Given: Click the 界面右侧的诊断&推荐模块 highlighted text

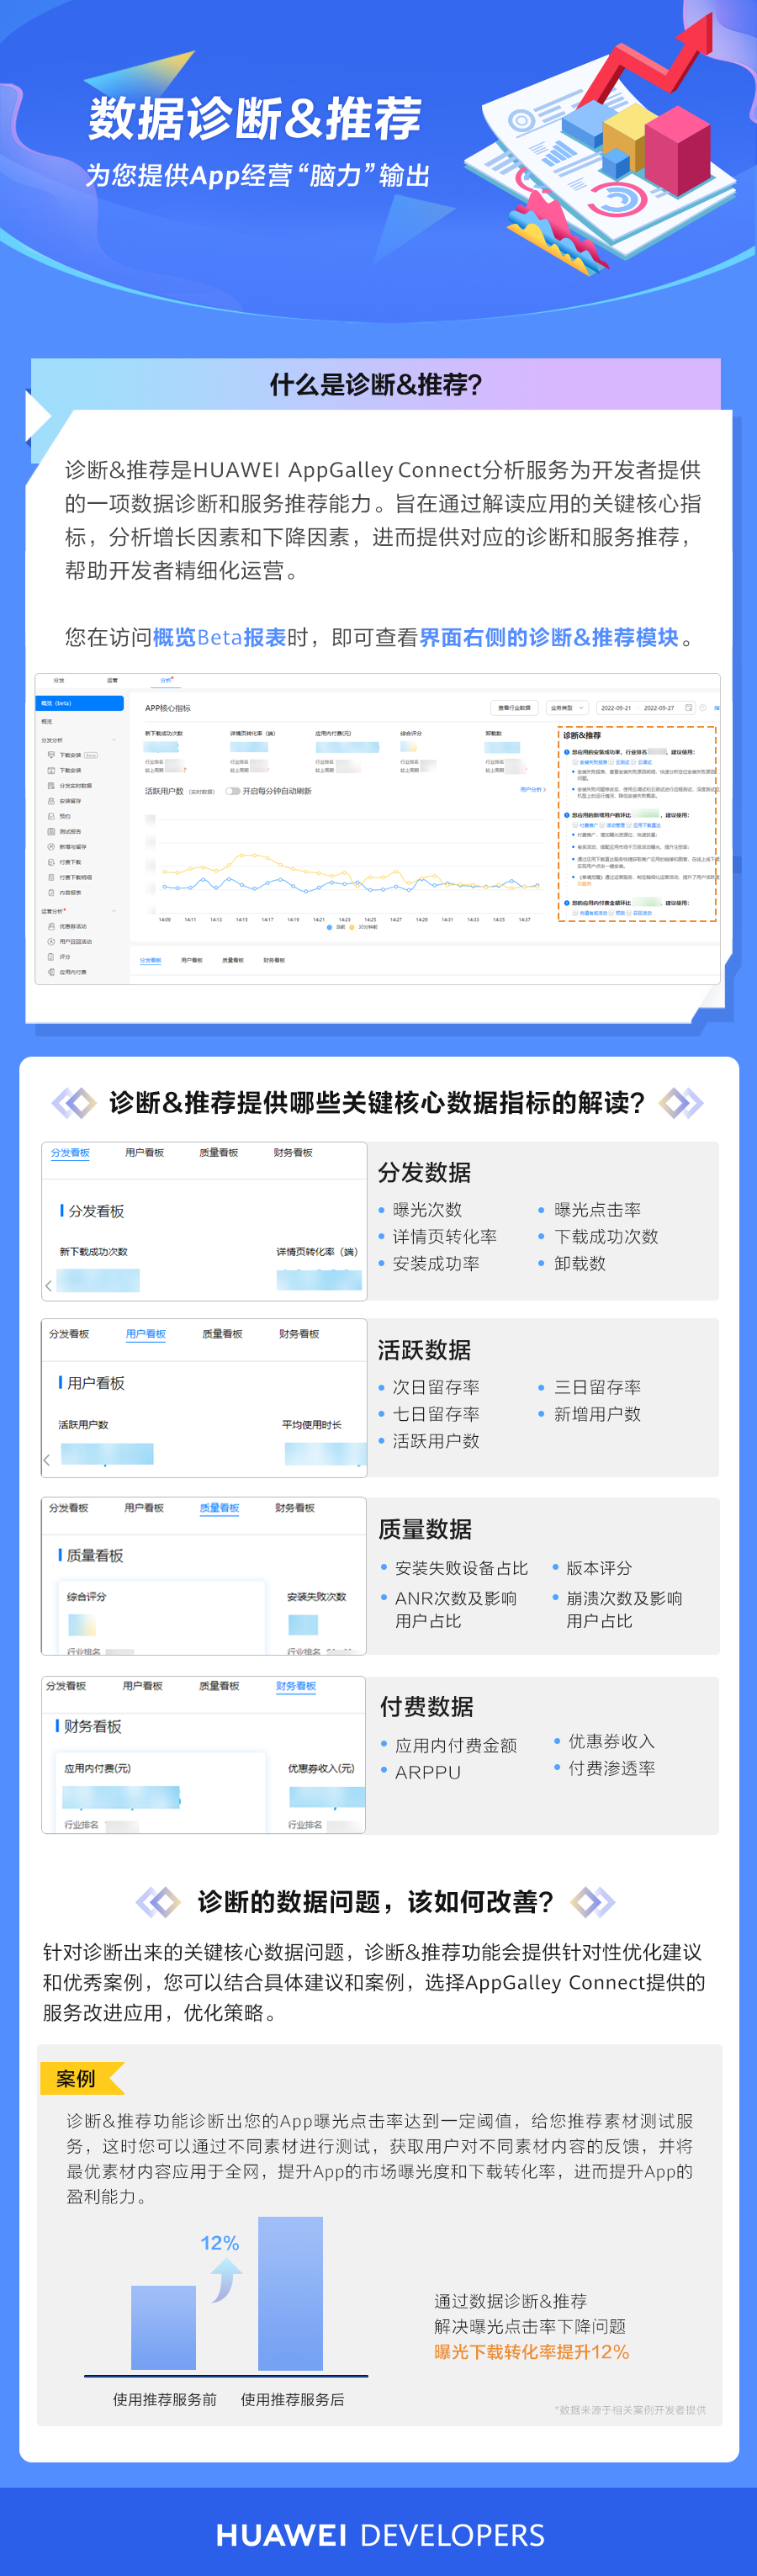Looking at the screenshot, I should (549, 637).
